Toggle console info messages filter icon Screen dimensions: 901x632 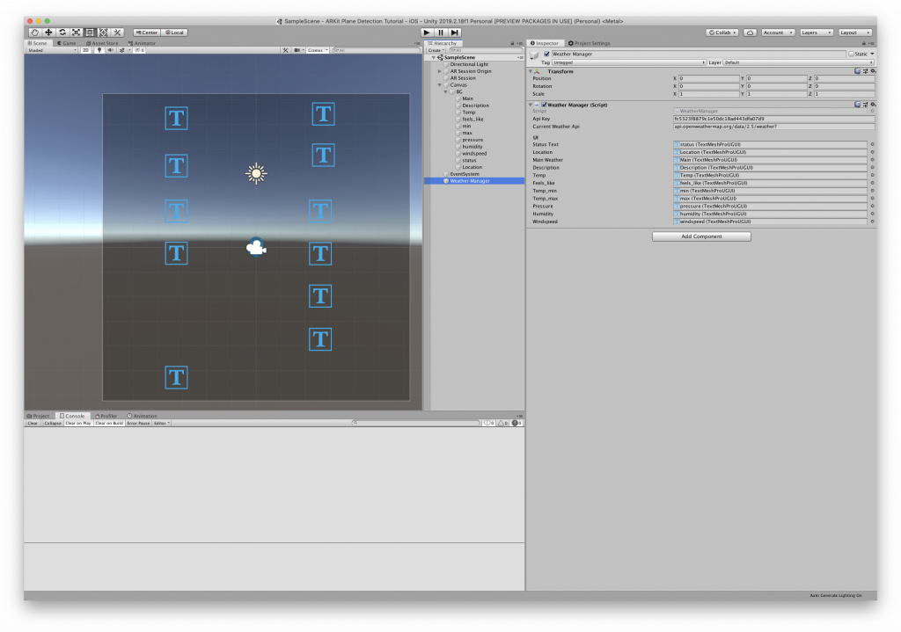[x=489, y=423]
